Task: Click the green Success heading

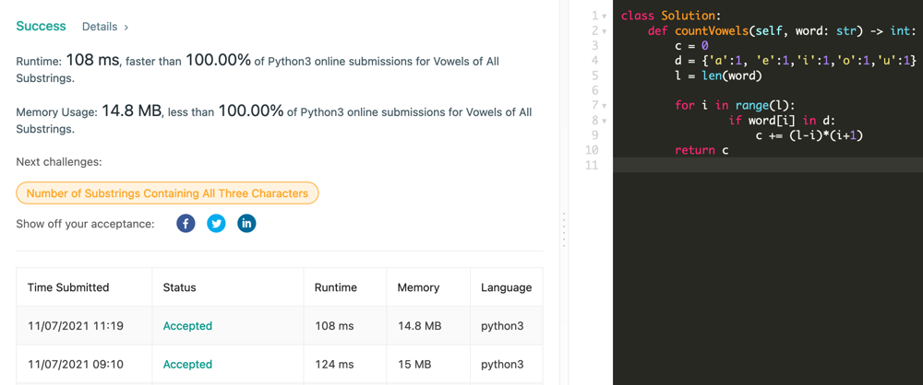Action: [41, 26]
